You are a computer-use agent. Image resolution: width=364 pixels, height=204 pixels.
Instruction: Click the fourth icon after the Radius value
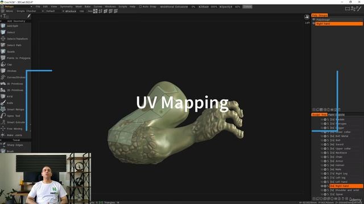point(110,11)
